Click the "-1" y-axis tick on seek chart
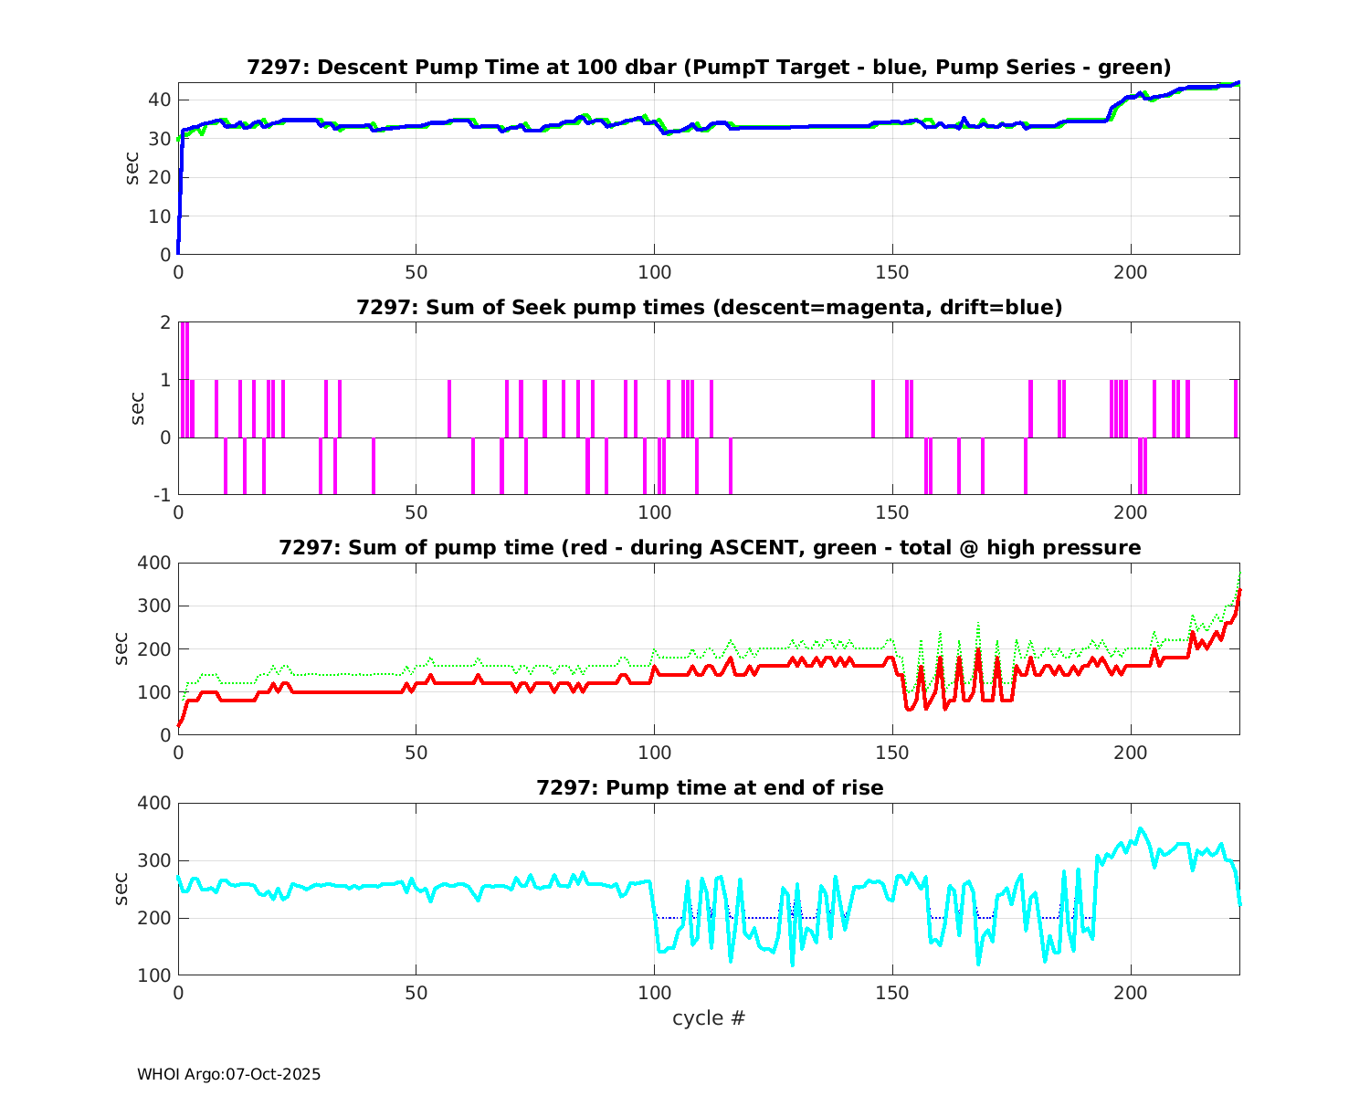Image resolution: width=1370 pixels, height=1096 pixels. (162, 495)
